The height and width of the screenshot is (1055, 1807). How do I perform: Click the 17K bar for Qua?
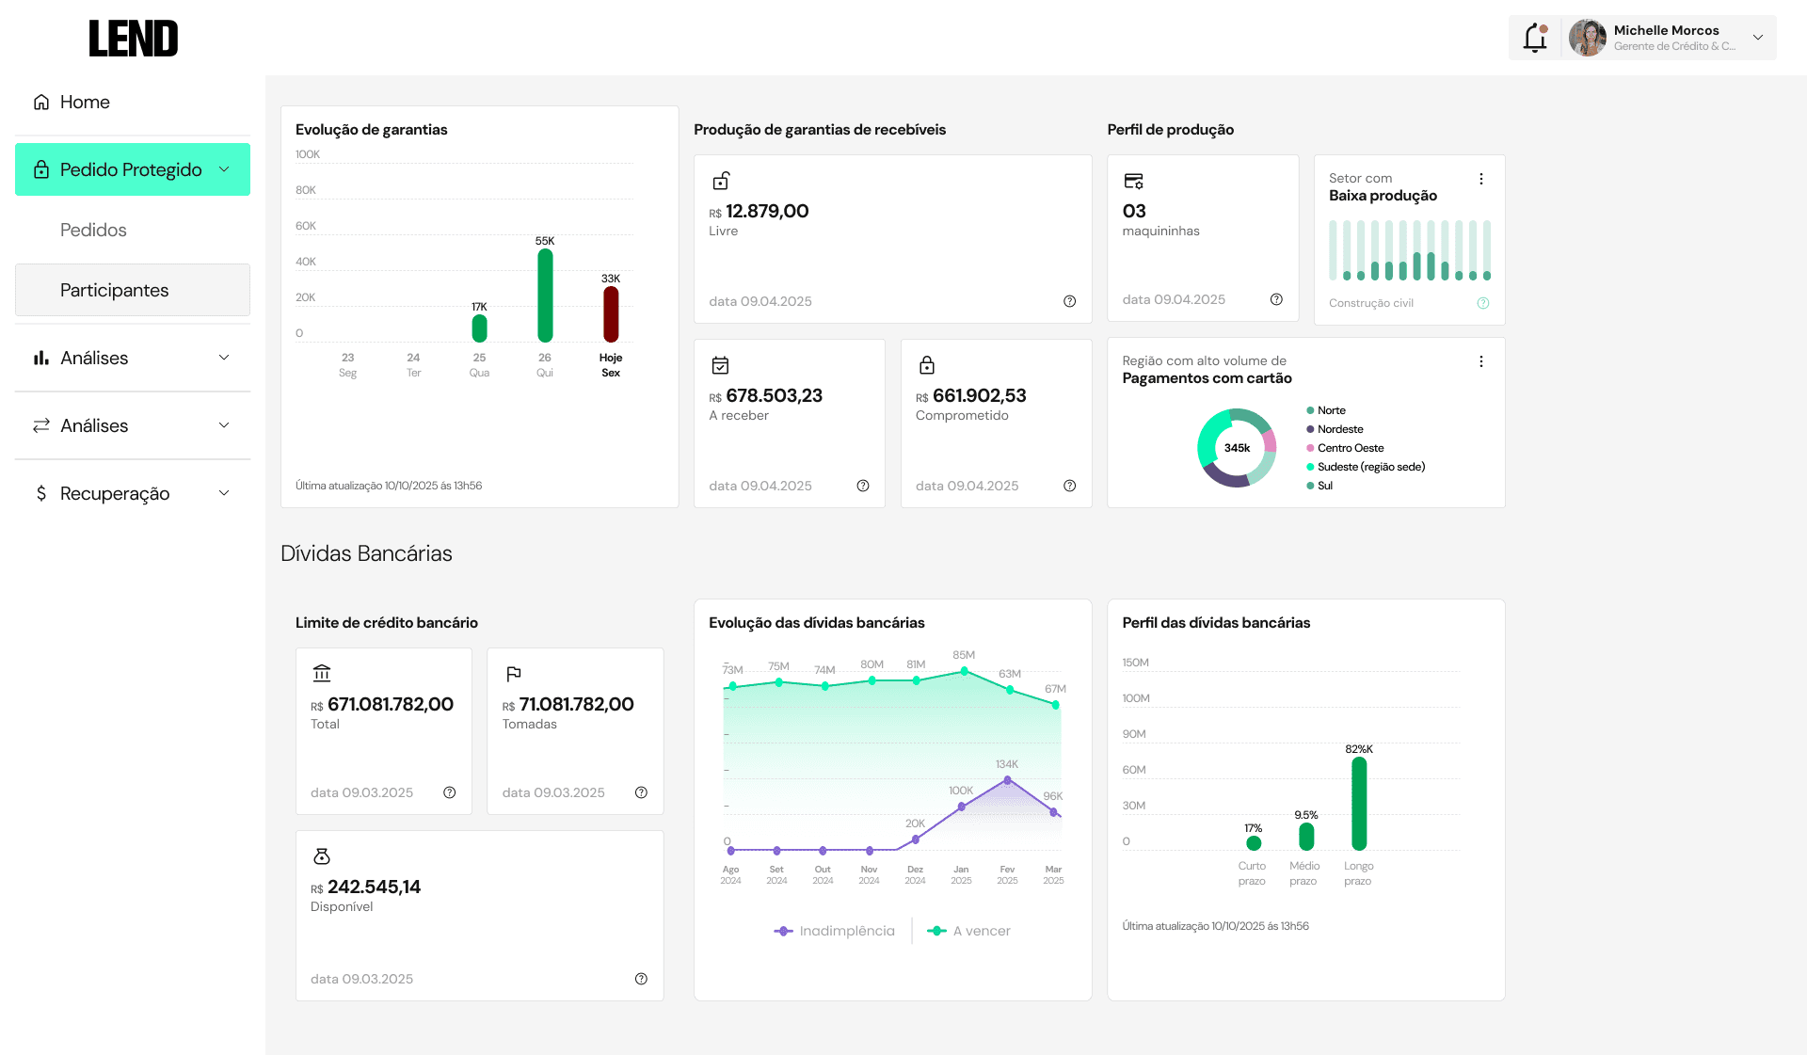[x=479, y=328]
